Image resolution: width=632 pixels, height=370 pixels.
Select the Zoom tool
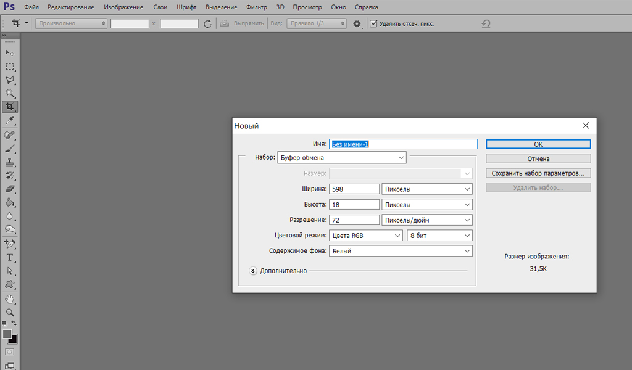point(10,313)
